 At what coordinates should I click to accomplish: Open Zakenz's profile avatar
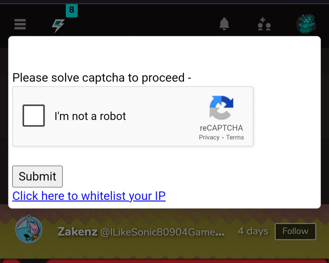29,229
